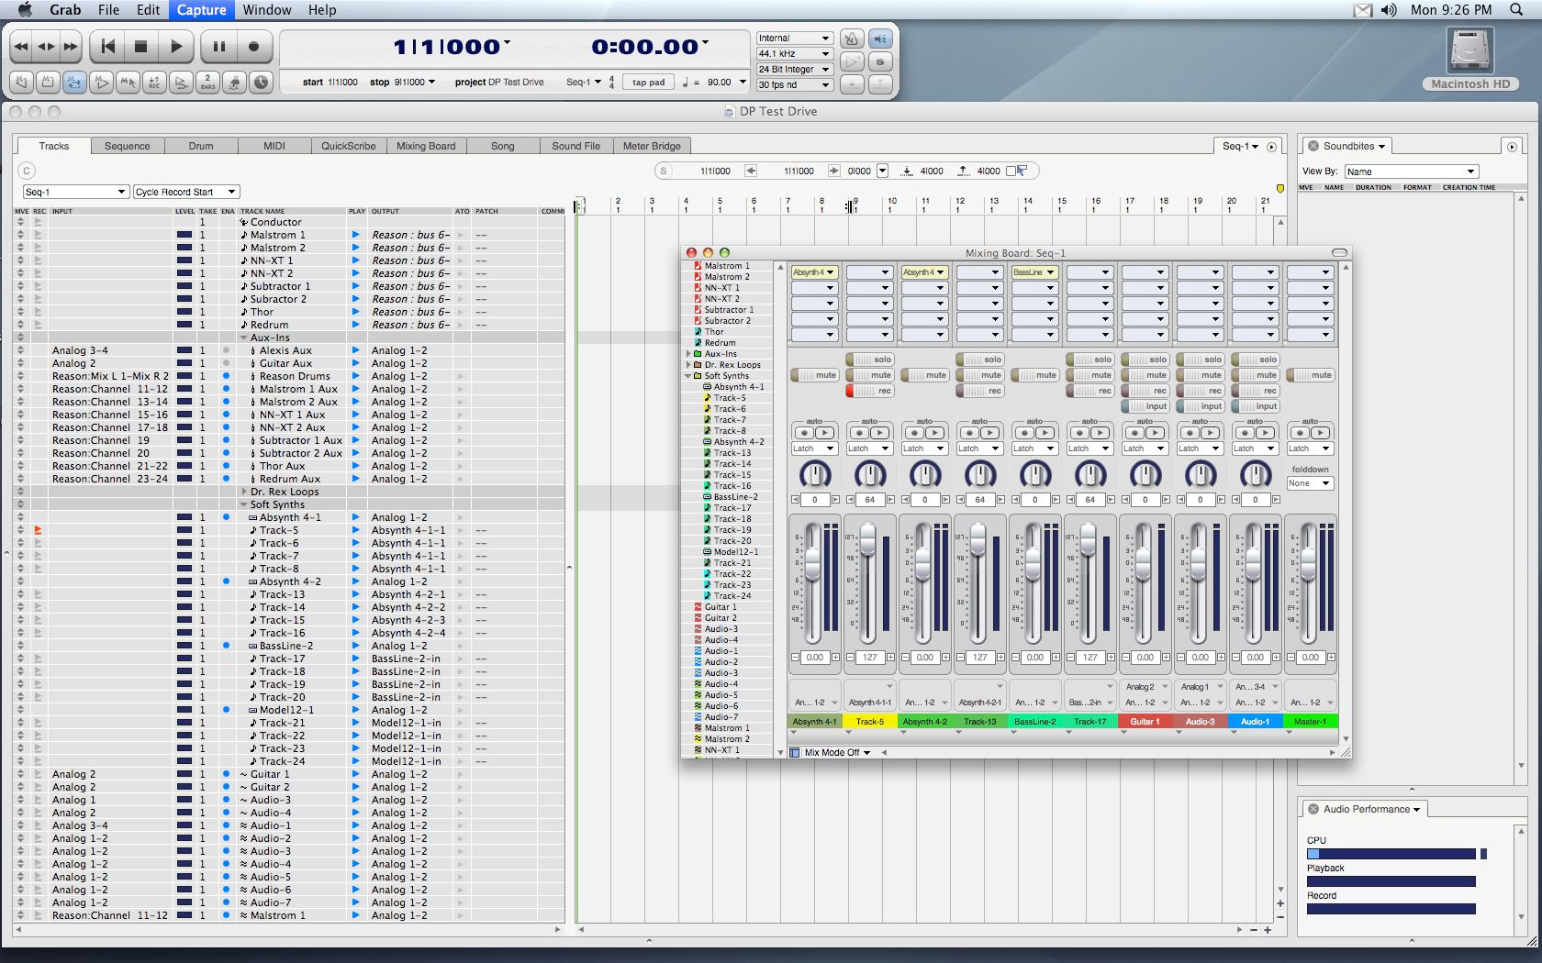
Task: Open the Capture menu
Action: click(202, 10)
